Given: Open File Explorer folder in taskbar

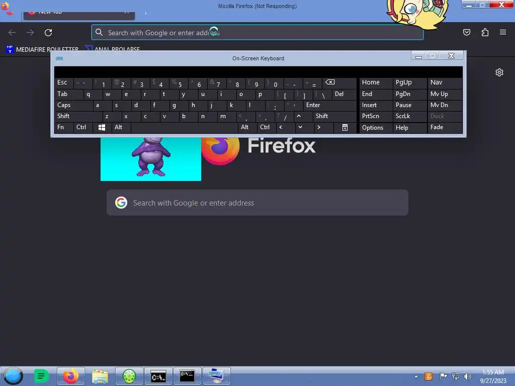Looking at the screenshot, I should tap(100, 376).
